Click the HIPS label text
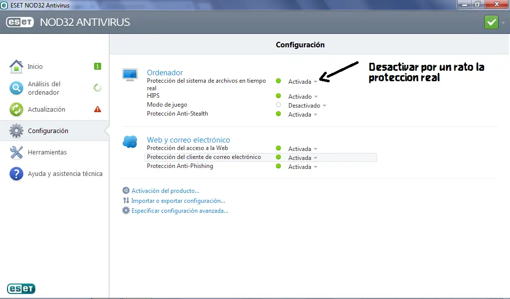 (x=153, y=96)
